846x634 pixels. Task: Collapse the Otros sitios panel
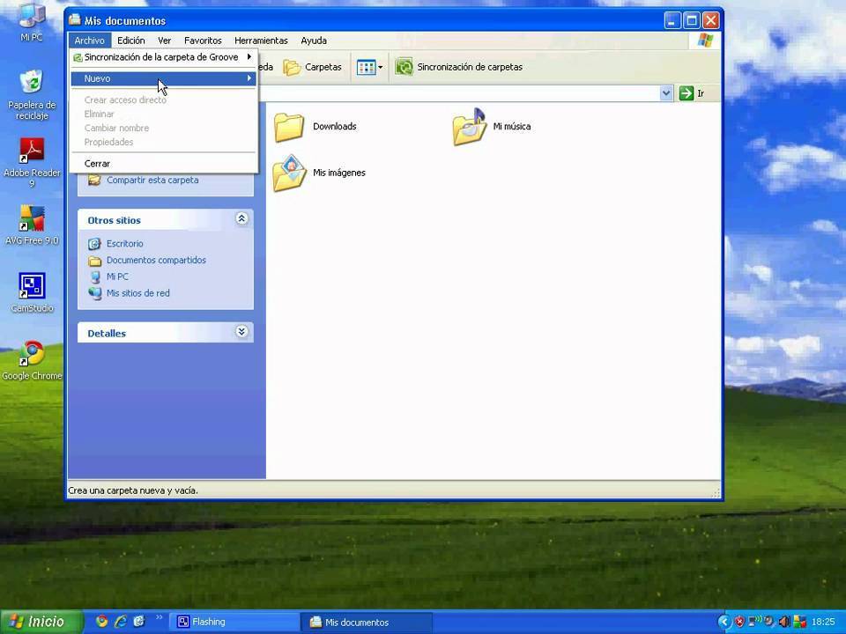[241, 219]
